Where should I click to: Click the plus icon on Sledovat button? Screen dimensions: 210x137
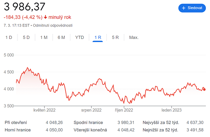pyautogui.click(x=183, y=8)
